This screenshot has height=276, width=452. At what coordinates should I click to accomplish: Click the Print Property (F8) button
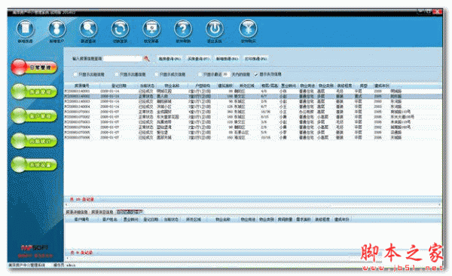[255, 59]
